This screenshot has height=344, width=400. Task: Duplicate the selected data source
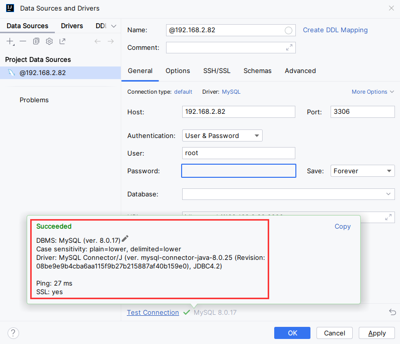(36, 41)
